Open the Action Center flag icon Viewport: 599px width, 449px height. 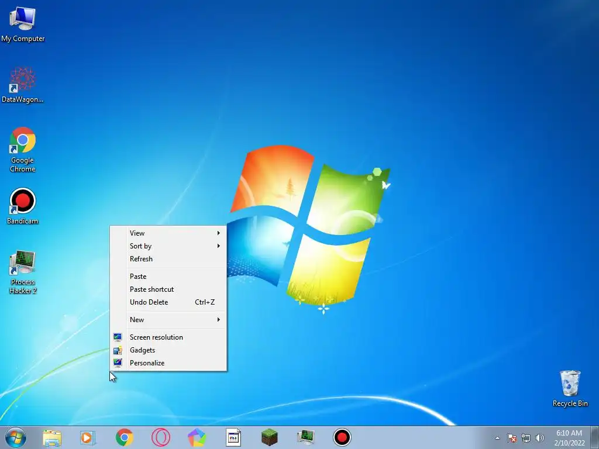coord(512,438)
